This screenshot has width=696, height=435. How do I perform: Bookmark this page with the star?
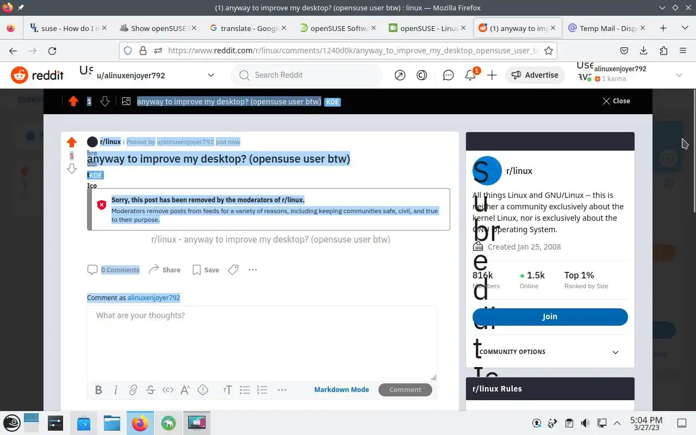(549, 51)
